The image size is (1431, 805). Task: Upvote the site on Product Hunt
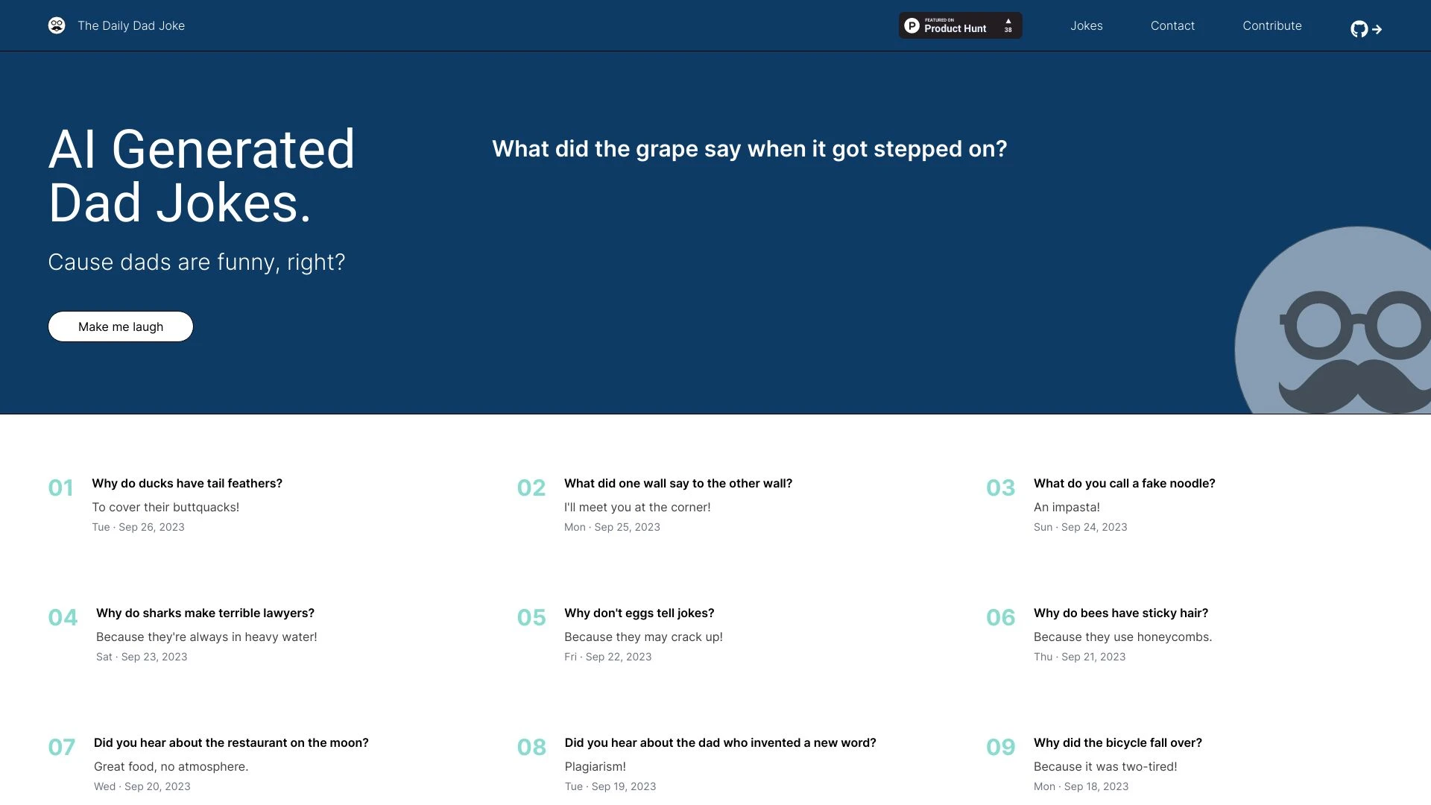point(1008,25)
